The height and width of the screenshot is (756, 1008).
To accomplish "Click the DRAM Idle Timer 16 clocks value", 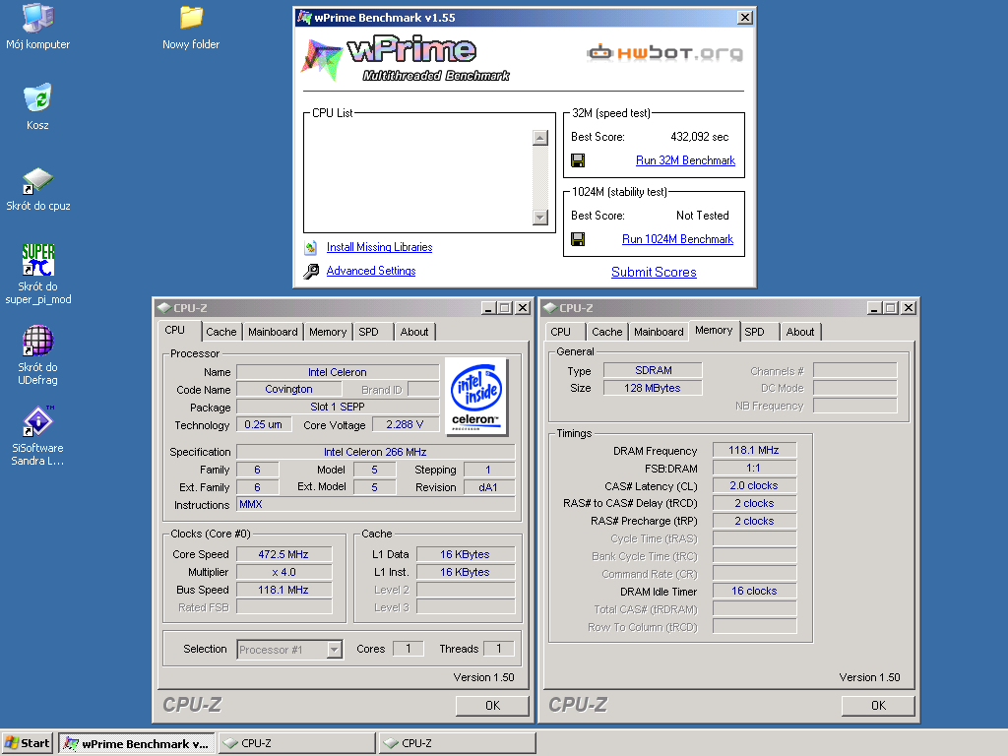I will point(754,591).
